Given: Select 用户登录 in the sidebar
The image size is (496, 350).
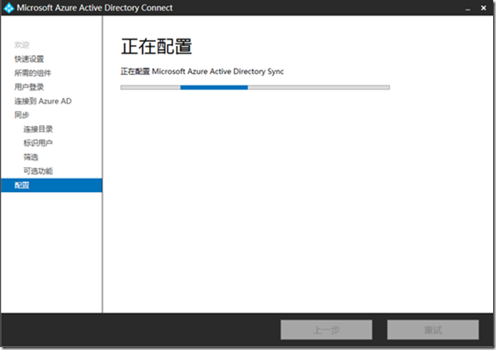Looking at the screenshot, I should 29,87.
